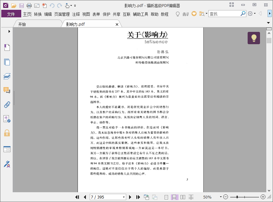Open the zoom level dropdown
Screen dimensions: 273x202
coord(221,197)
